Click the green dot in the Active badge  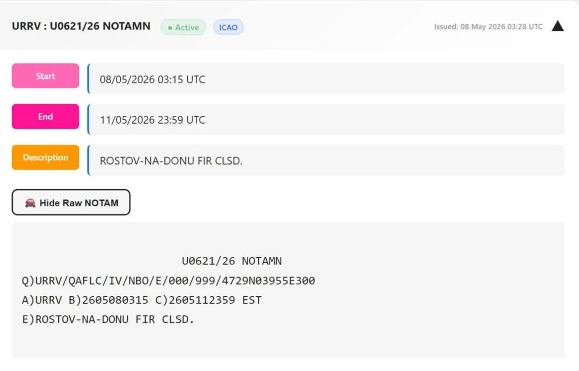coord(170,28)
